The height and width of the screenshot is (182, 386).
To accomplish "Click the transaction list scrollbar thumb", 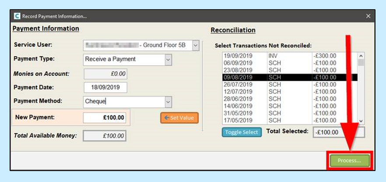I will pos(361,63).
